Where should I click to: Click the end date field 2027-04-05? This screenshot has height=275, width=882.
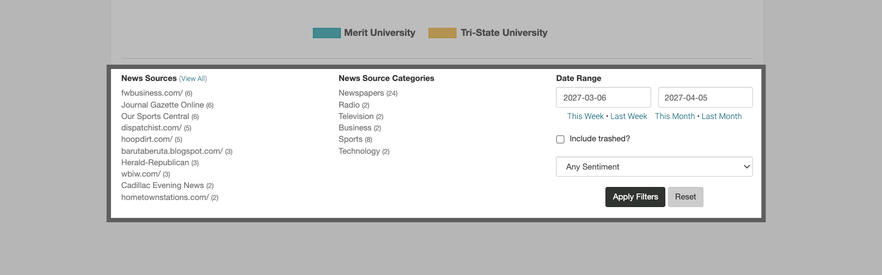pyautogui.click(x=705, y=97)
